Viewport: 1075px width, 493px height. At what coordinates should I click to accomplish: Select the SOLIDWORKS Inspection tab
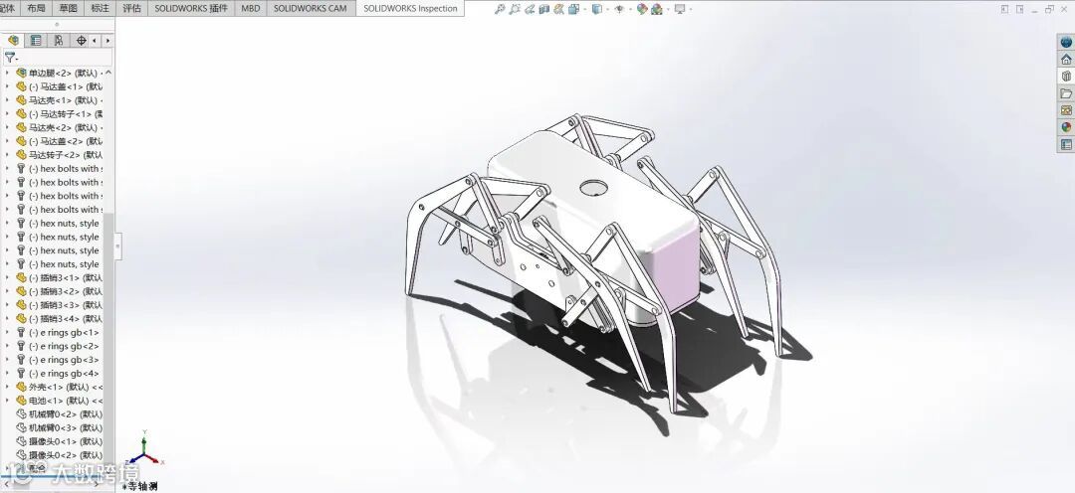[410, 8]
